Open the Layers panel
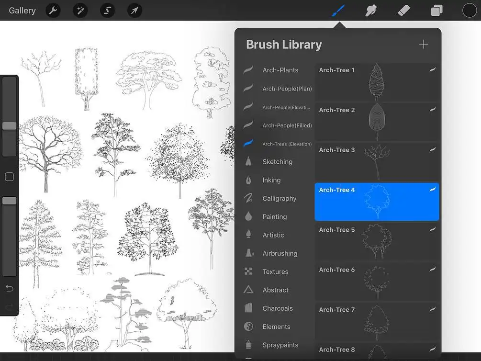Screen dimensions: 481x361 point(436,10)
